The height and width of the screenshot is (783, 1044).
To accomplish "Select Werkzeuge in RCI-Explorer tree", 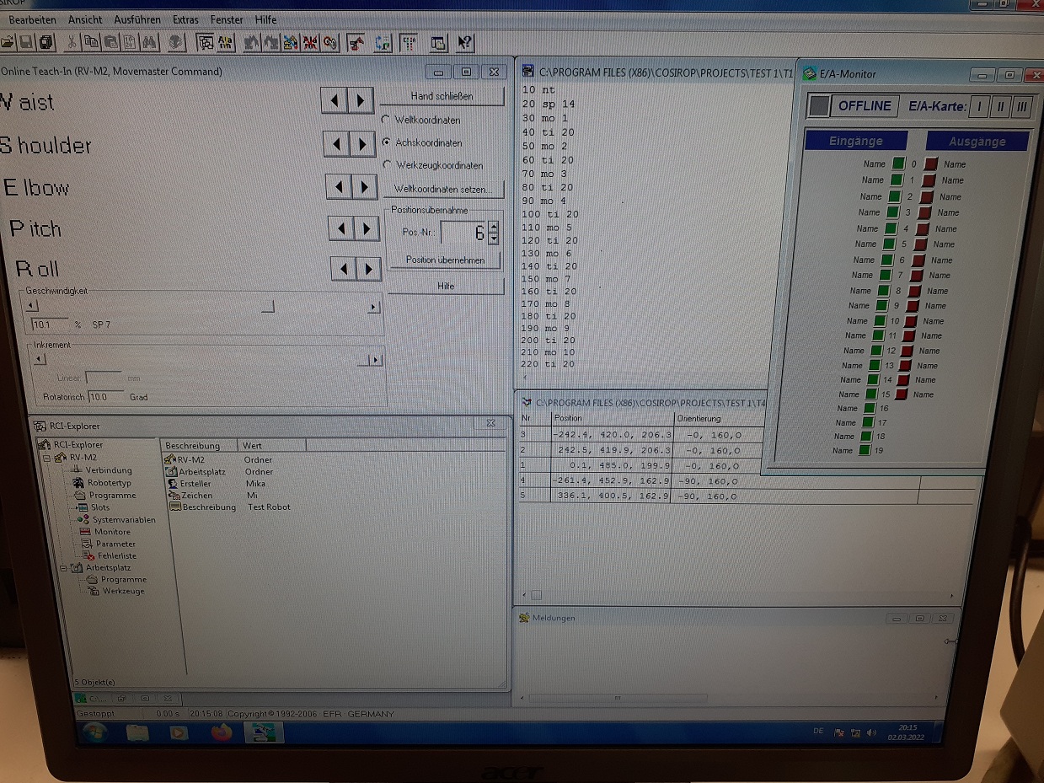I will coord(123,592).
